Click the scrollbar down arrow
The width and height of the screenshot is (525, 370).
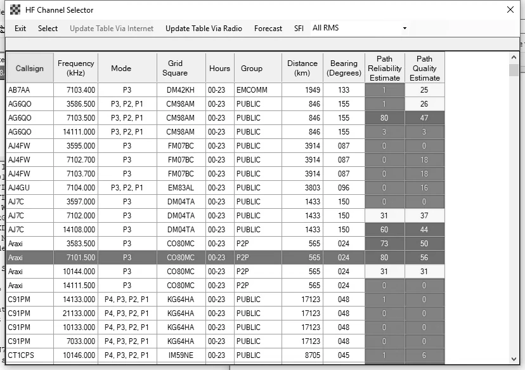(x=514, y=359)
